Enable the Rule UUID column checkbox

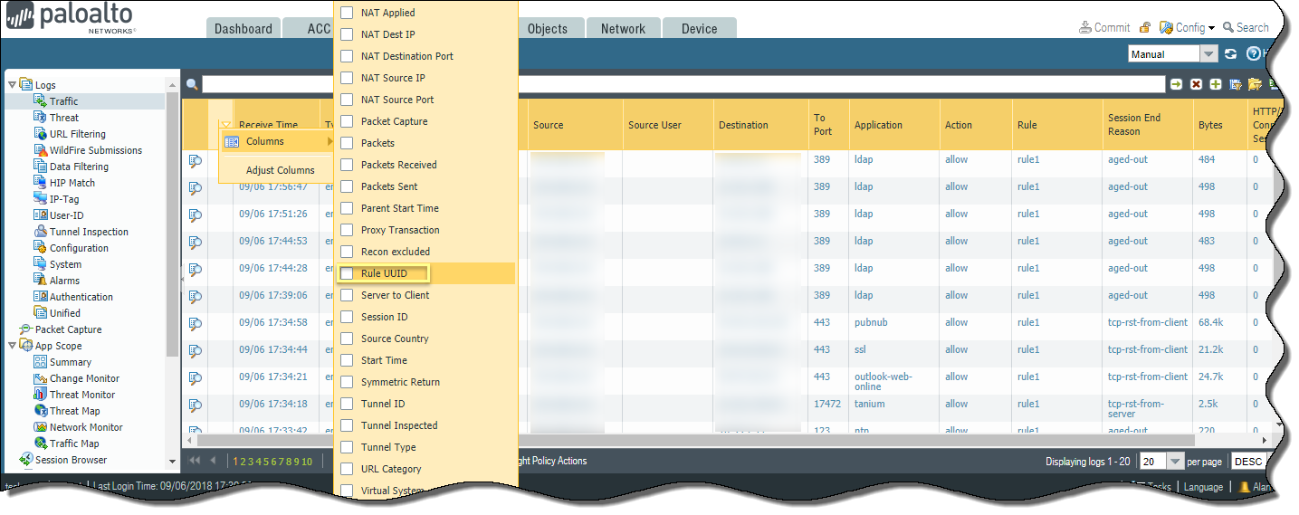click(347, 273)
